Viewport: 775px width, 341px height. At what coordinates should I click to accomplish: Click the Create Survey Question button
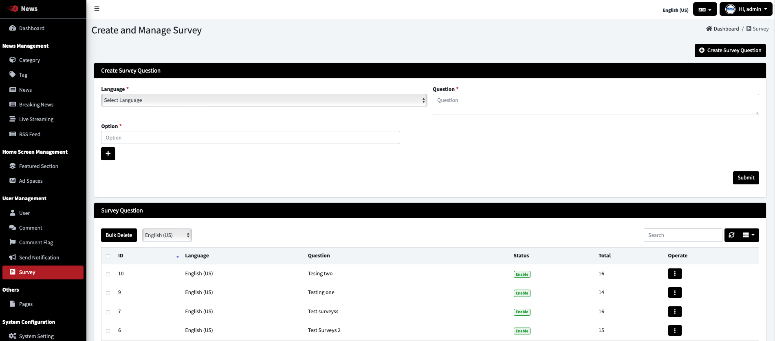point(730,51)
